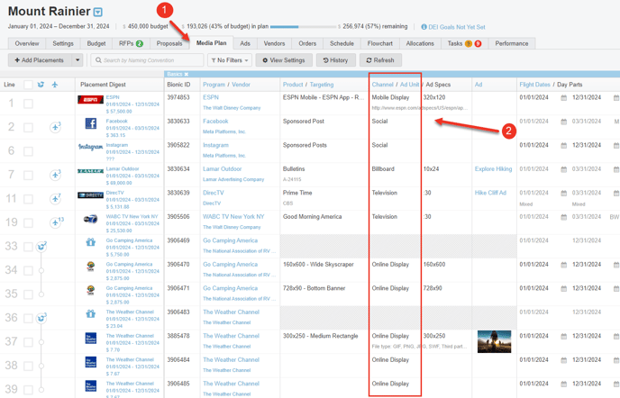Click the WABC TV logo in placement digest
Viewport: 620px width, 398px height.
click(90, 219)
